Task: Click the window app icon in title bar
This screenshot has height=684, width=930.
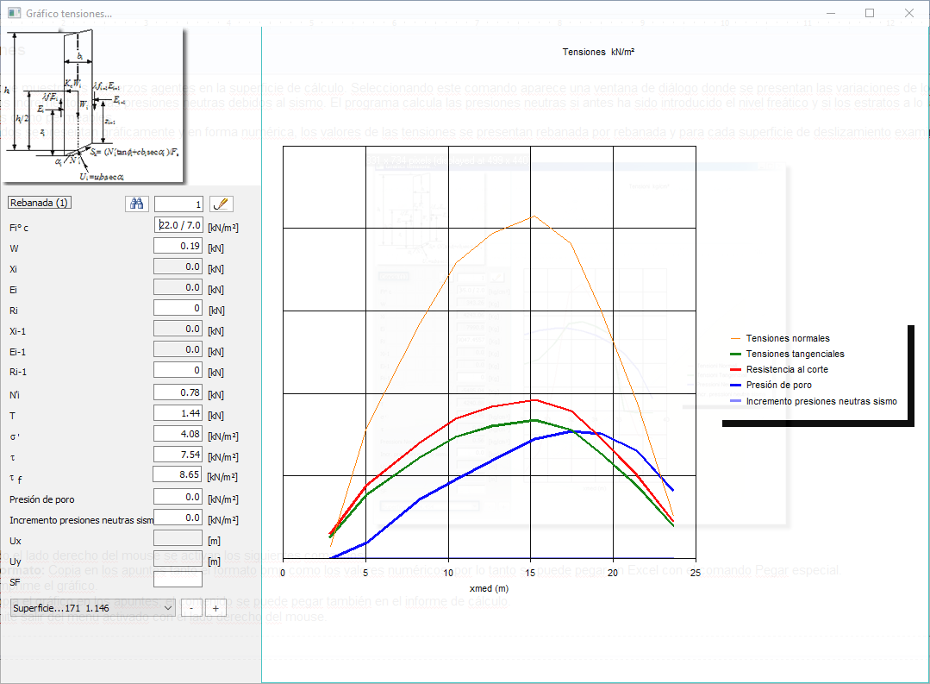Action: pos(15,12)
